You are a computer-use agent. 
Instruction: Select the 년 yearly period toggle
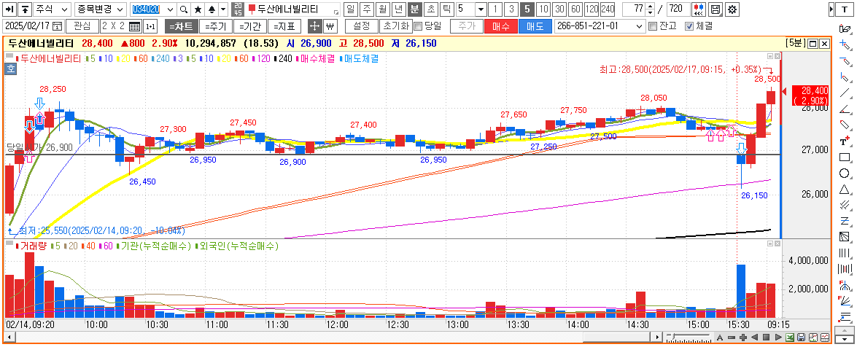click(x=398, y=9)
